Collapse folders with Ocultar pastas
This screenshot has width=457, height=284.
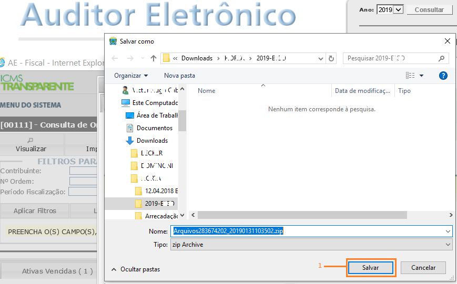(136, 269)
